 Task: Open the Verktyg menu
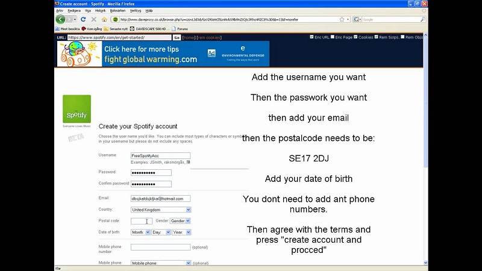tap(136, 10)
